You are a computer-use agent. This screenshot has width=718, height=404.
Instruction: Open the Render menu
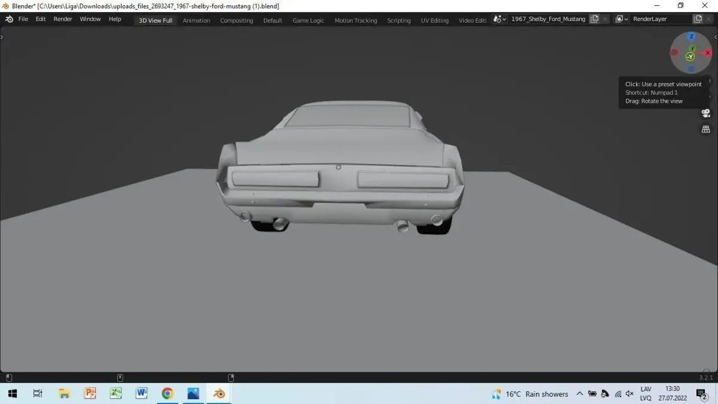tap(63, 19)
